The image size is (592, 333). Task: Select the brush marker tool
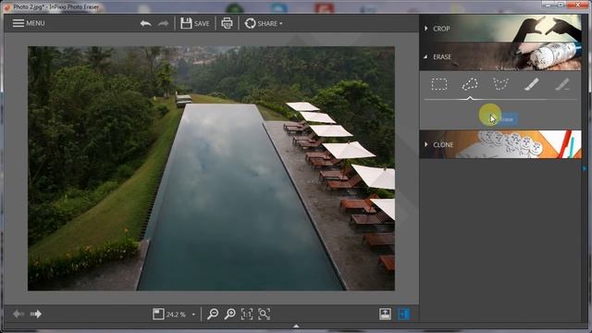point(532,84)
